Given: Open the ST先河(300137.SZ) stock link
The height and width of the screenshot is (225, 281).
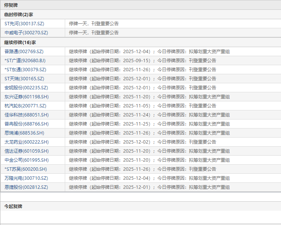Looking at the screenshot, I should point(24,24).
